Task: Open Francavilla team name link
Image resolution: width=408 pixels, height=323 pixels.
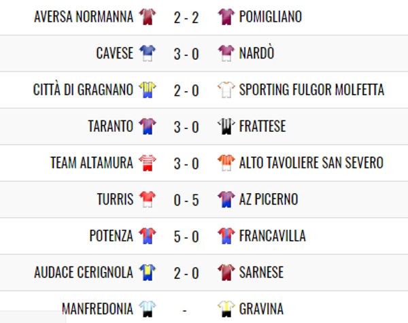Action: coord(272,236)
